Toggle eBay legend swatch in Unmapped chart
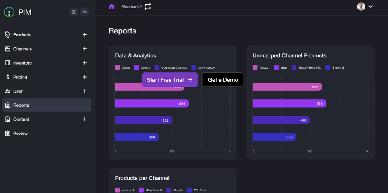This screenshot has height=193, width=388. (x=276, y=67)
